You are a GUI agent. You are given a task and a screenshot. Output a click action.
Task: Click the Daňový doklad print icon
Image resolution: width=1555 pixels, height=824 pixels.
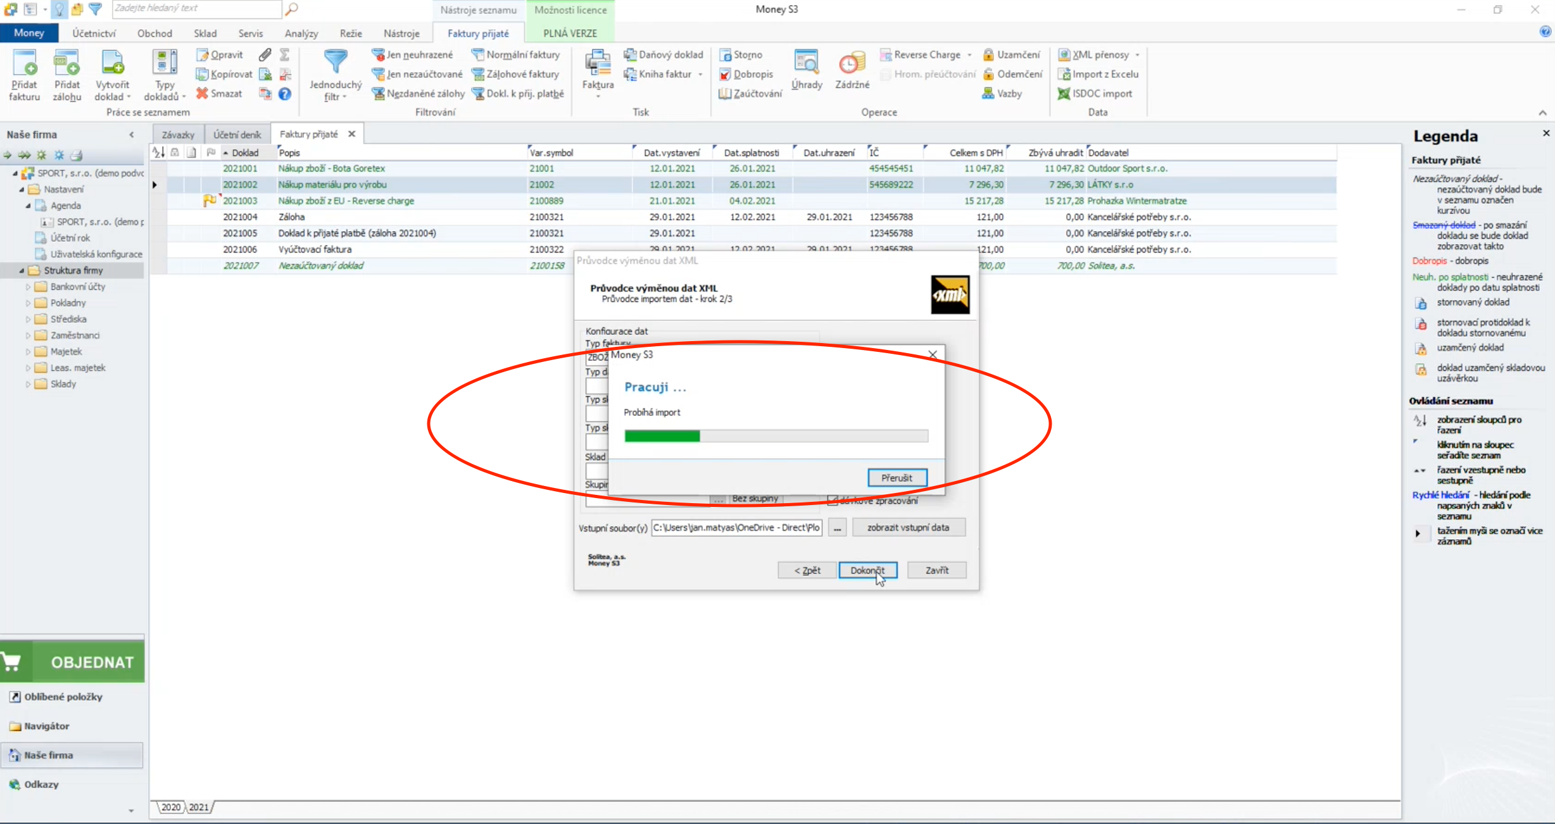(x=630, y=54)
